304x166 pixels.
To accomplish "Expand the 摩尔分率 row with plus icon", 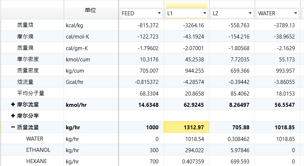I will click(x=13, y=116).
